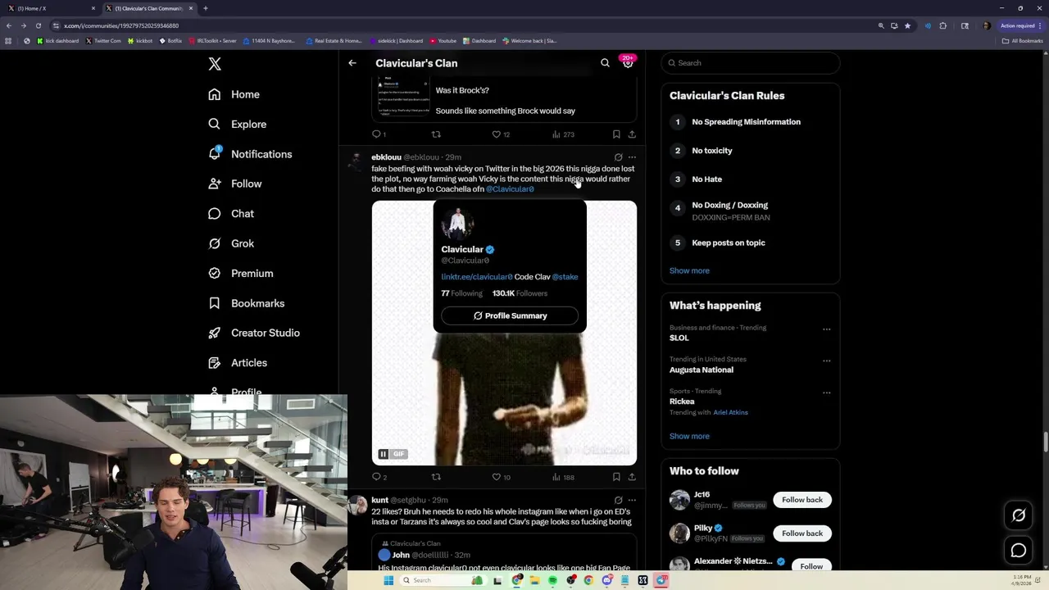This screenshot has height=590, width=1049.
Task: Open more options for $LOL trend
Action: [x=826, y=329]
